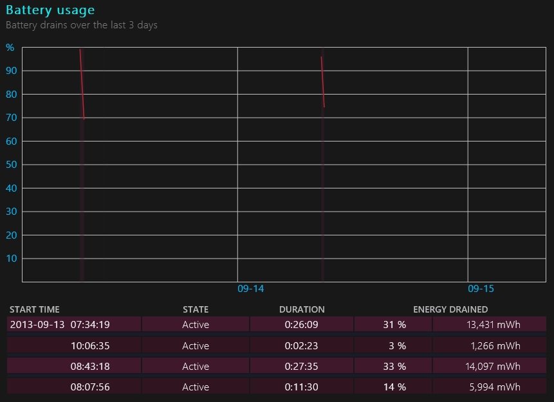Select the start time 08:43:18
This screenshot has width=554, height=402.
pos(90,367)
